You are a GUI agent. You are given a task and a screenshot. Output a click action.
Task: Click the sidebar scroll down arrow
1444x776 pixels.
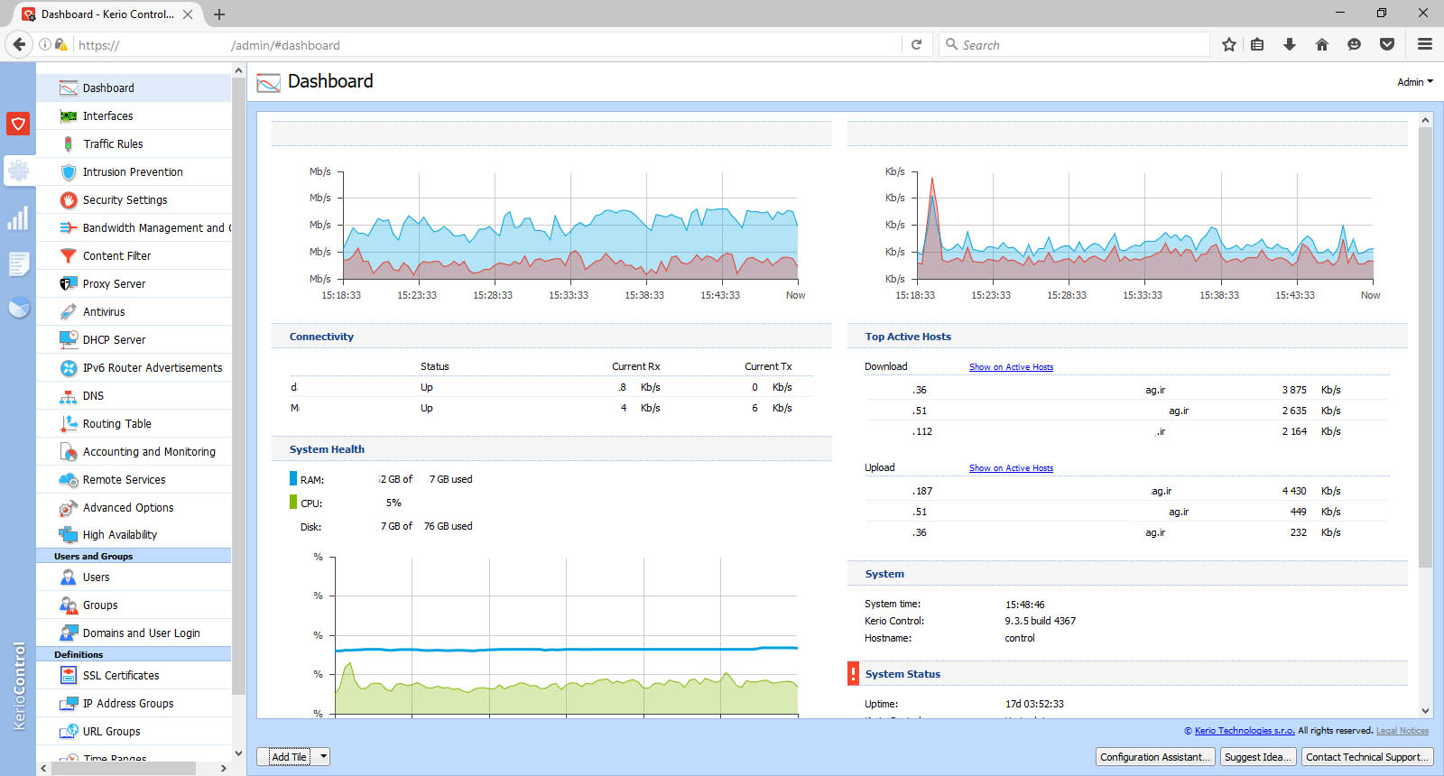point(238,753)
